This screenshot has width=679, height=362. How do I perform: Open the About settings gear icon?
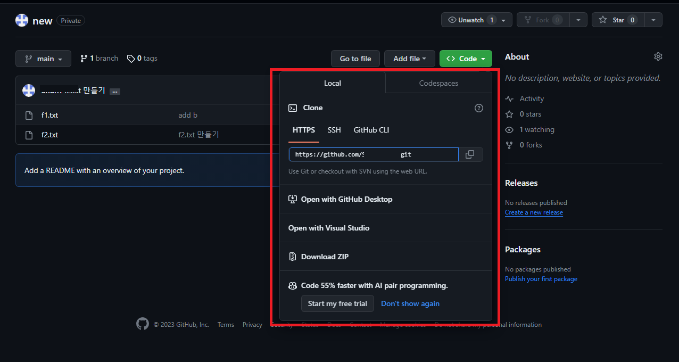[658, 56]
